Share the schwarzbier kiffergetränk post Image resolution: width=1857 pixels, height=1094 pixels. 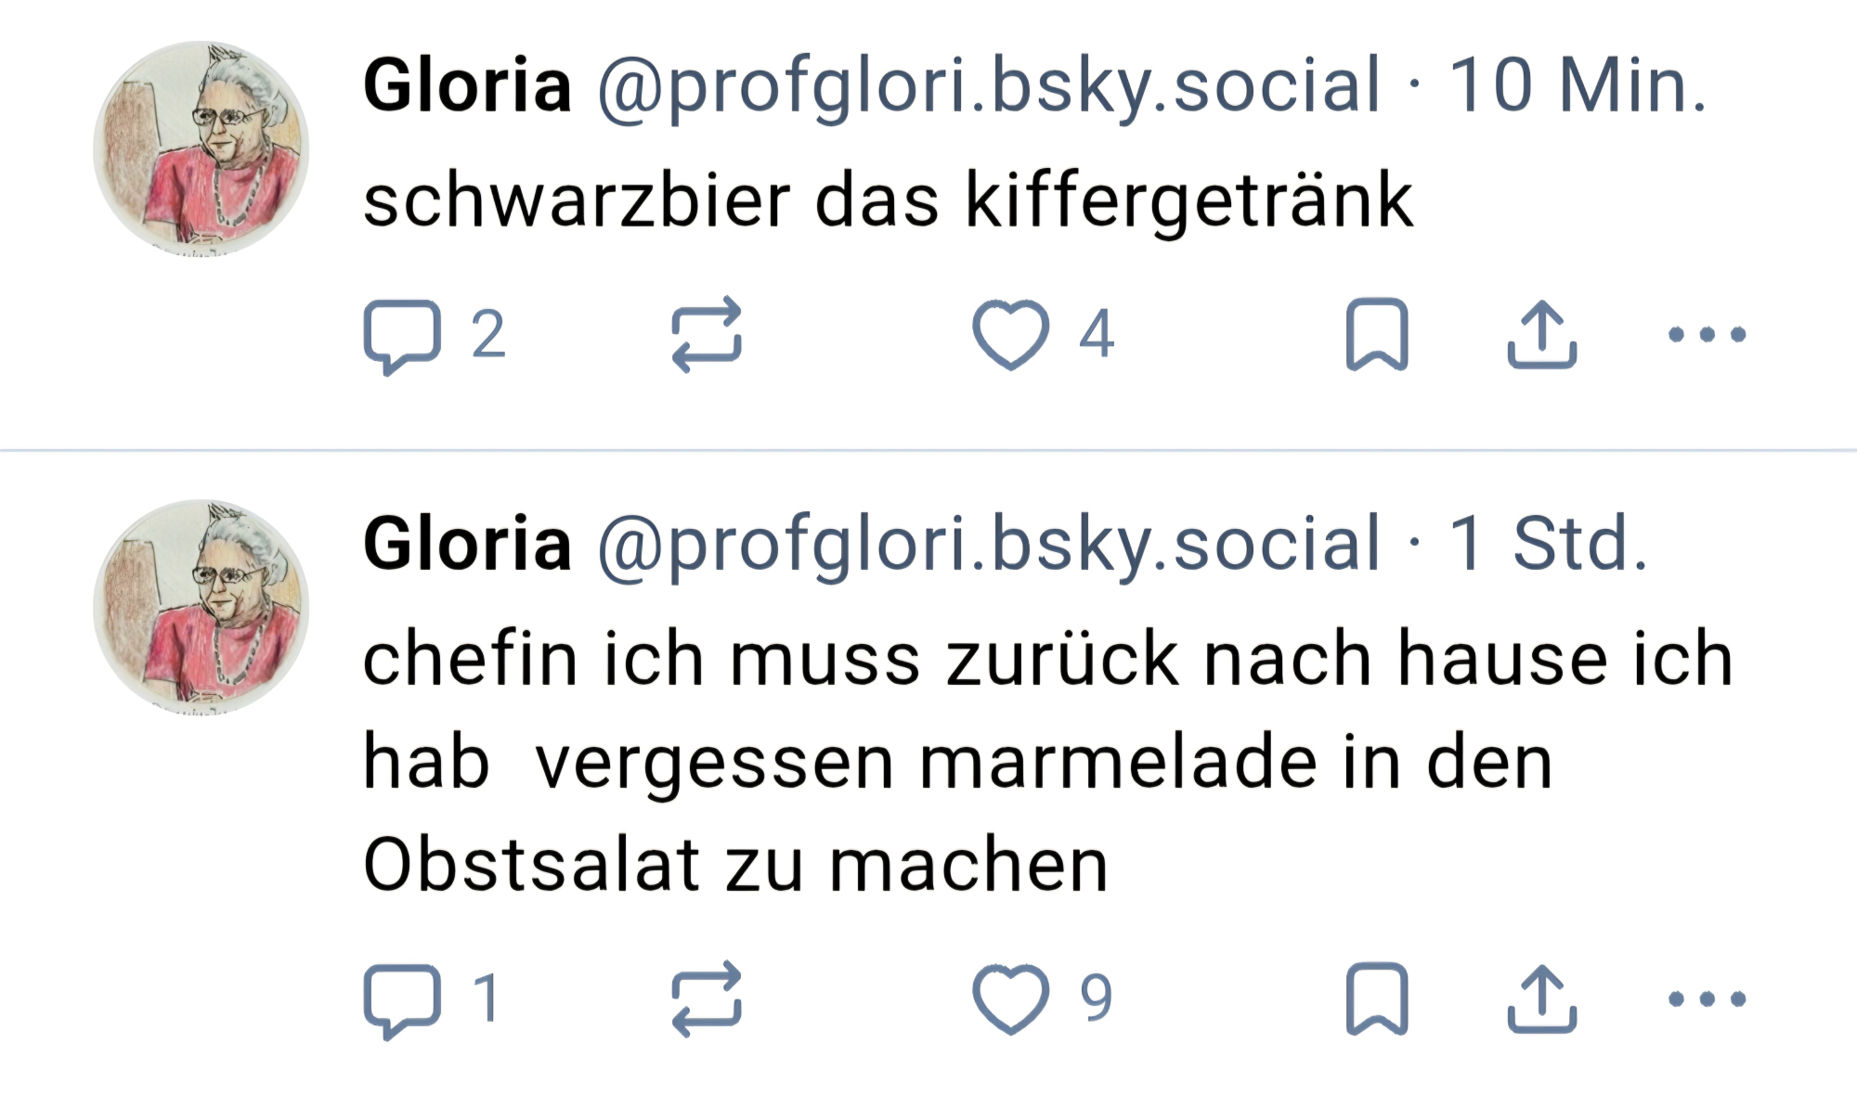point(1541,335)
